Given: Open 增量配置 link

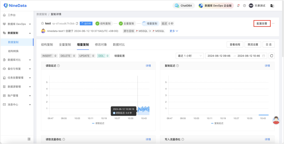Looking at the screenshot, I should (120, 56).
